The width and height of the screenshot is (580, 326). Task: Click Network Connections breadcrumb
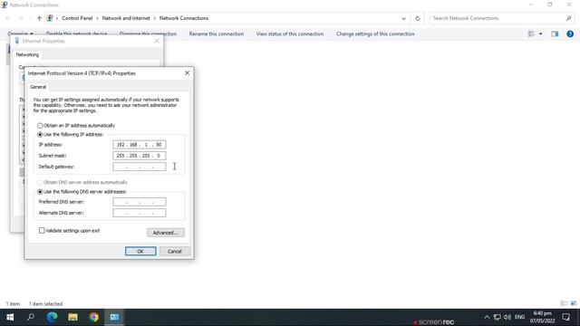pyautogui.click(x=184, y=18)
